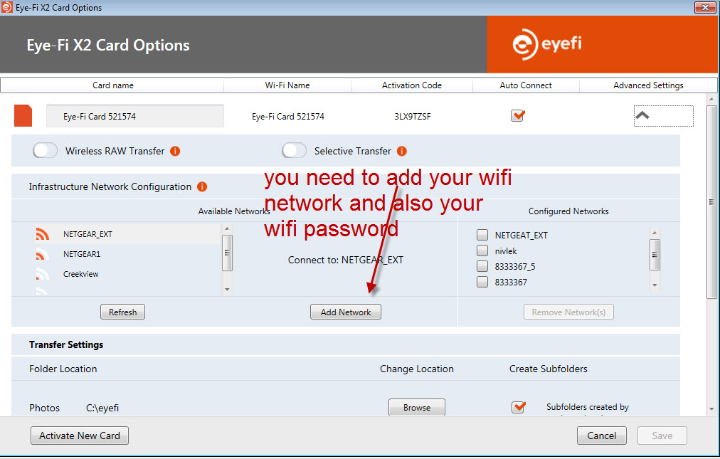This screenshot has width=720, height=459.
Task: Click the Save button
Action: tap(662, 436)
